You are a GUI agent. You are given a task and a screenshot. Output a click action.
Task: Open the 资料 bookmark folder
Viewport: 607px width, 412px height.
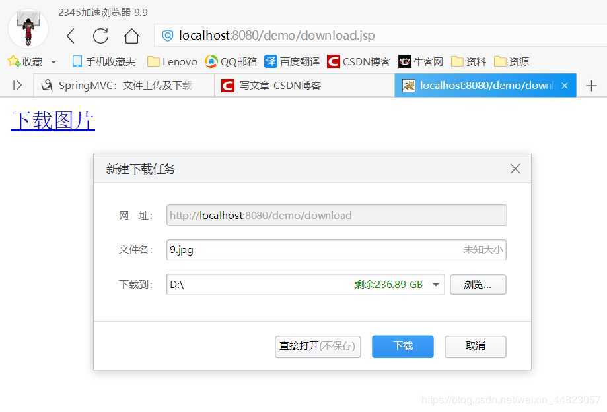pyautogui.click(x=468, y=61)
